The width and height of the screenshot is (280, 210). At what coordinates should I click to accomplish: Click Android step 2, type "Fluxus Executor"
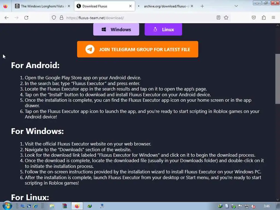(82, 83)
